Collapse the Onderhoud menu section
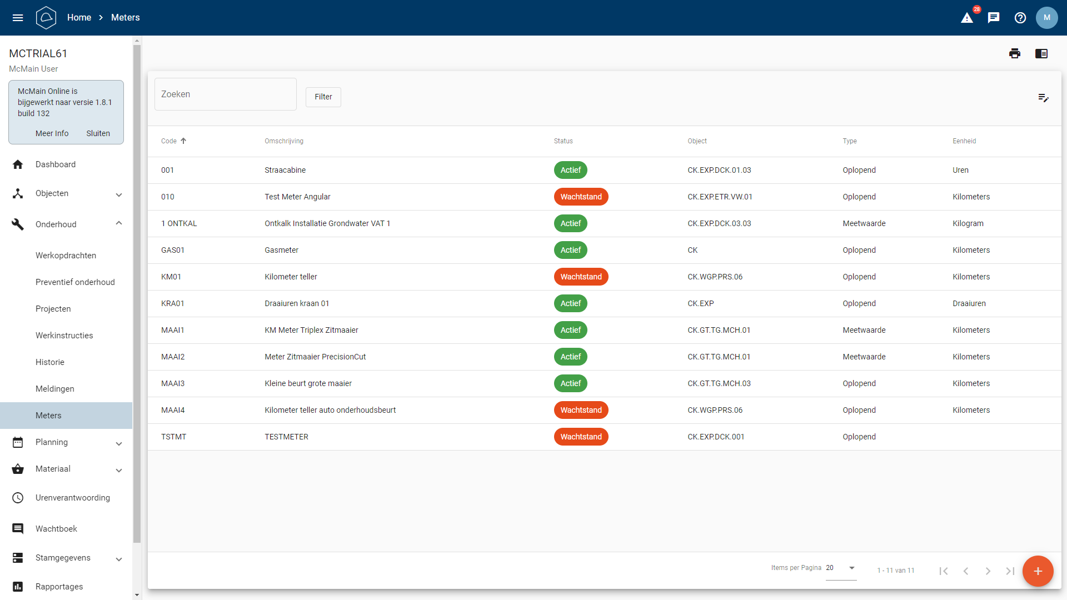 click(118, 224)
